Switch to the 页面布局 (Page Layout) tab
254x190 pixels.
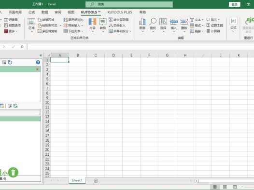click(x=15, y=12)
